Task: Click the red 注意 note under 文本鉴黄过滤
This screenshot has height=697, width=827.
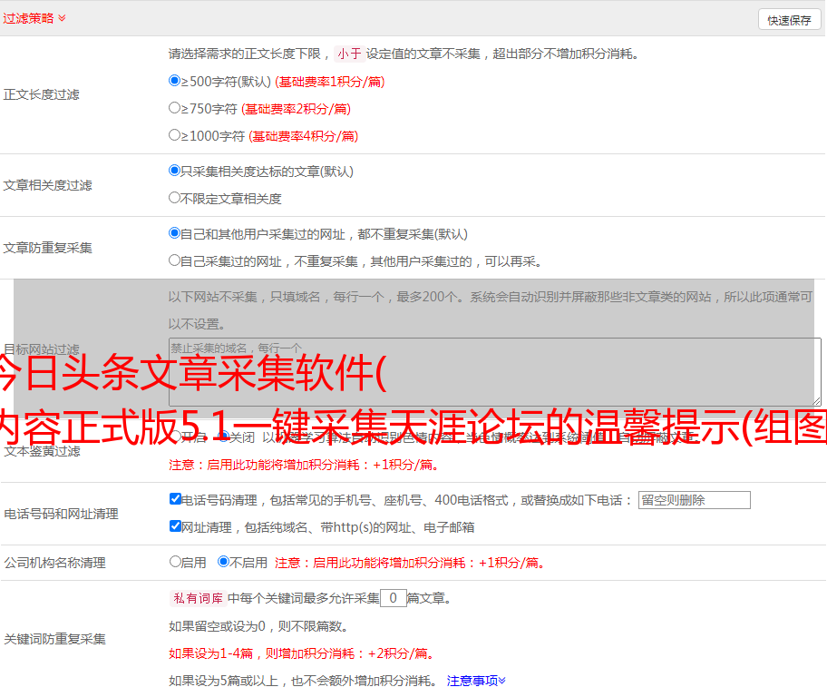Action: pos(305,466)
